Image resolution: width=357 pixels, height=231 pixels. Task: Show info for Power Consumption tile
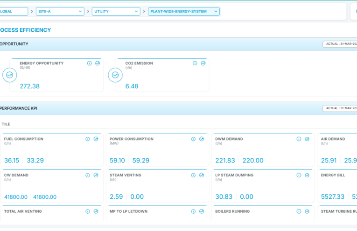tap(193, 139)
